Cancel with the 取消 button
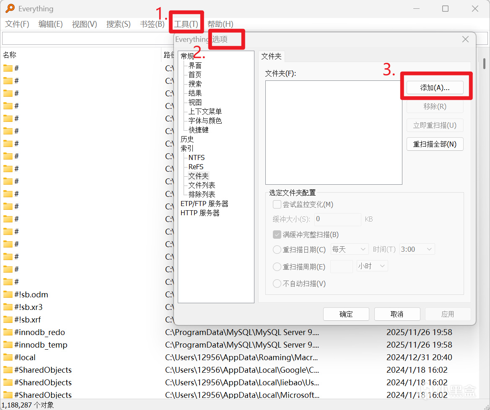This screenshot has width=490, height=410. tap(397, 314)
